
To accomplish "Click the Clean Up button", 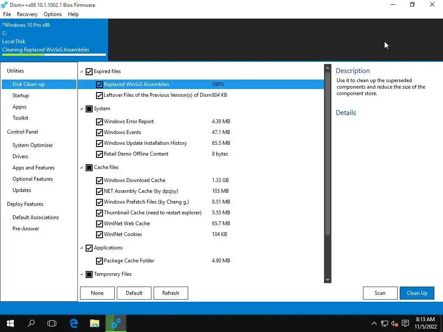I will pyautogui.click(x=417, y=293).
